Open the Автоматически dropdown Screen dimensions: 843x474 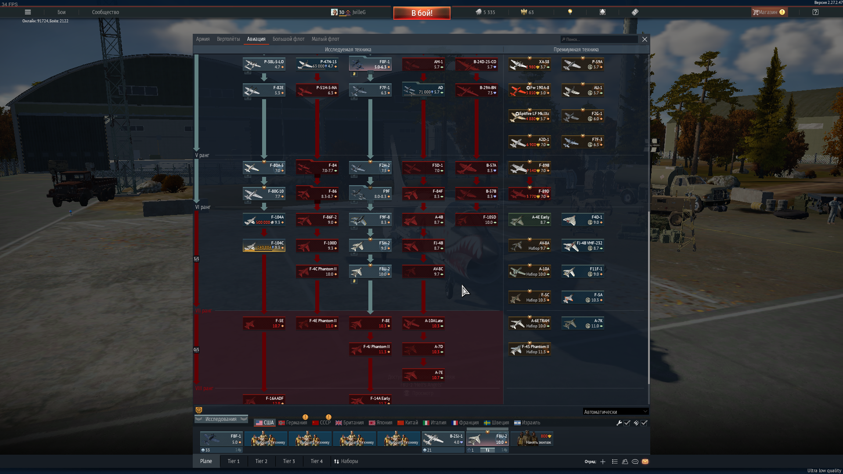tap(616, 412)
